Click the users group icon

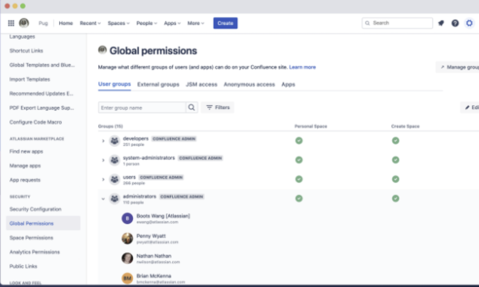pyautogui.click(x=114, y=179)
